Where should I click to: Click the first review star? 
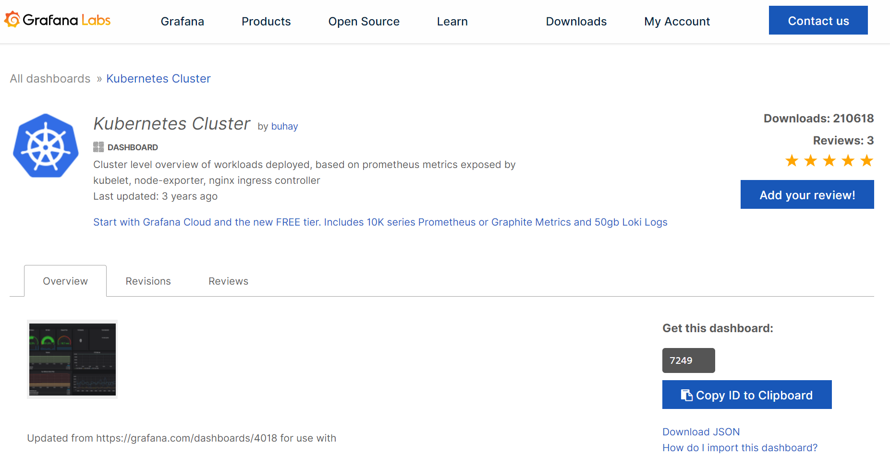click(x=792, y=160)
